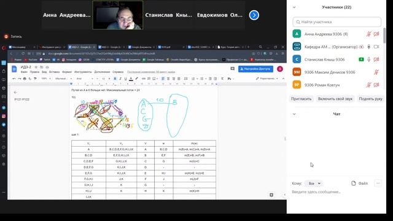Viewport: 393px width, 221px height.
Task: Click the Включить свой звук button
Action: coord(335,99)
